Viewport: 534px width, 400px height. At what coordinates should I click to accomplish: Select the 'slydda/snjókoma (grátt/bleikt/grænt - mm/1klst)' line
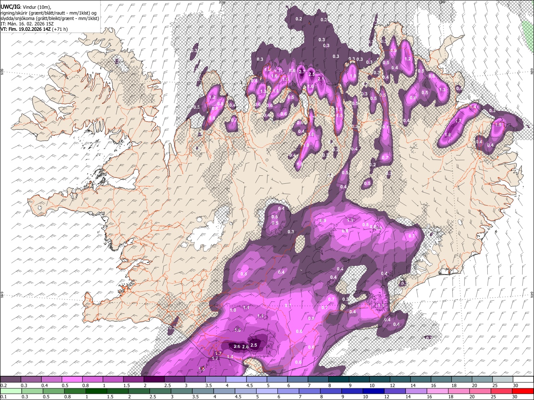[x=49, y=18]
